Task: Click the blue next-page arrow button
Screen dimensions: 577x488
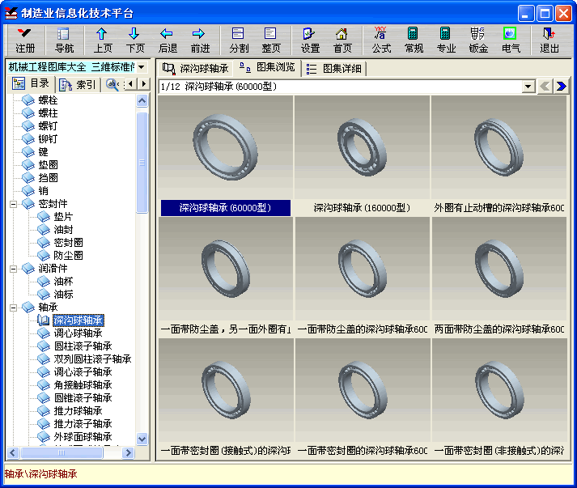Action: [x=561, y=86]
